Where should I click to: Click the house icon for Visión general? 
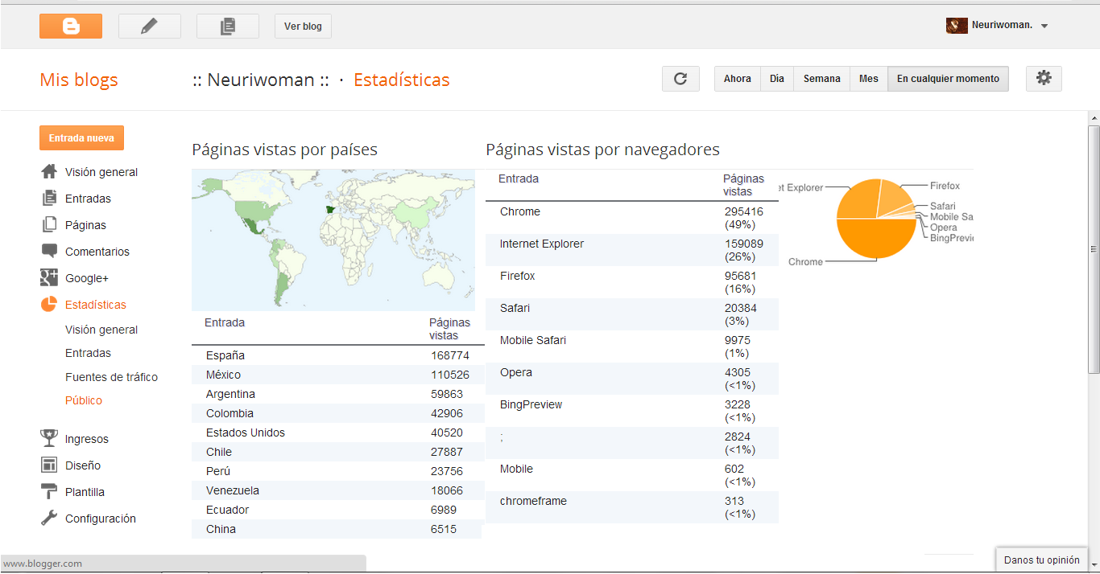[x=49, y=171]
